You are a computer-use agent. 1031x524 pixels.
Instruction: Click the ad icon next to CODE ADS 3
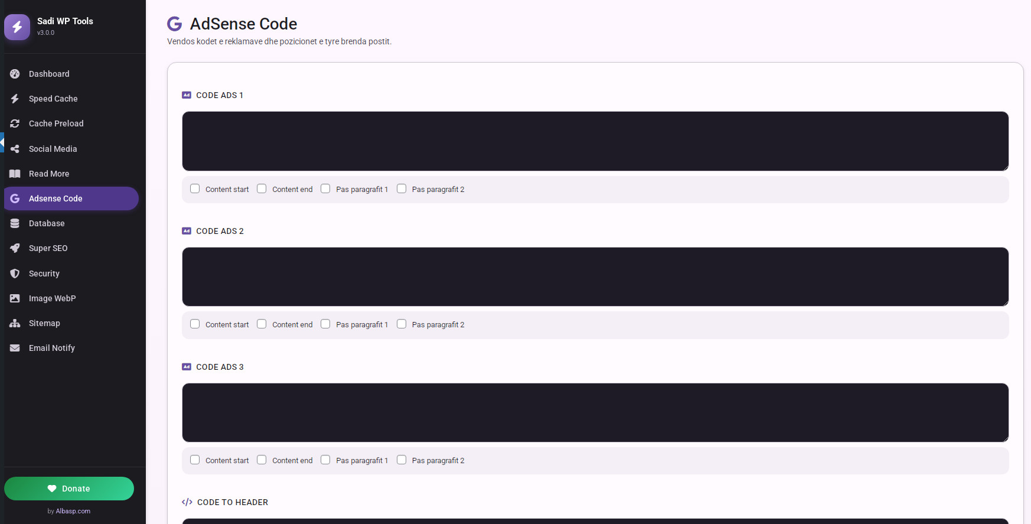pyautogui.click(x=187, y=367)
